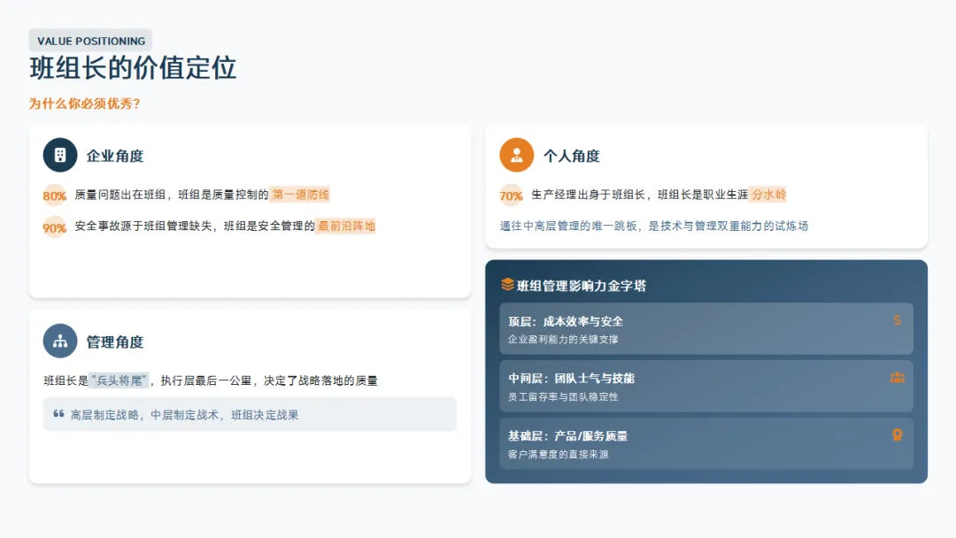
Task: Click the award icon in 基础层 row
Action: point(897,435)
